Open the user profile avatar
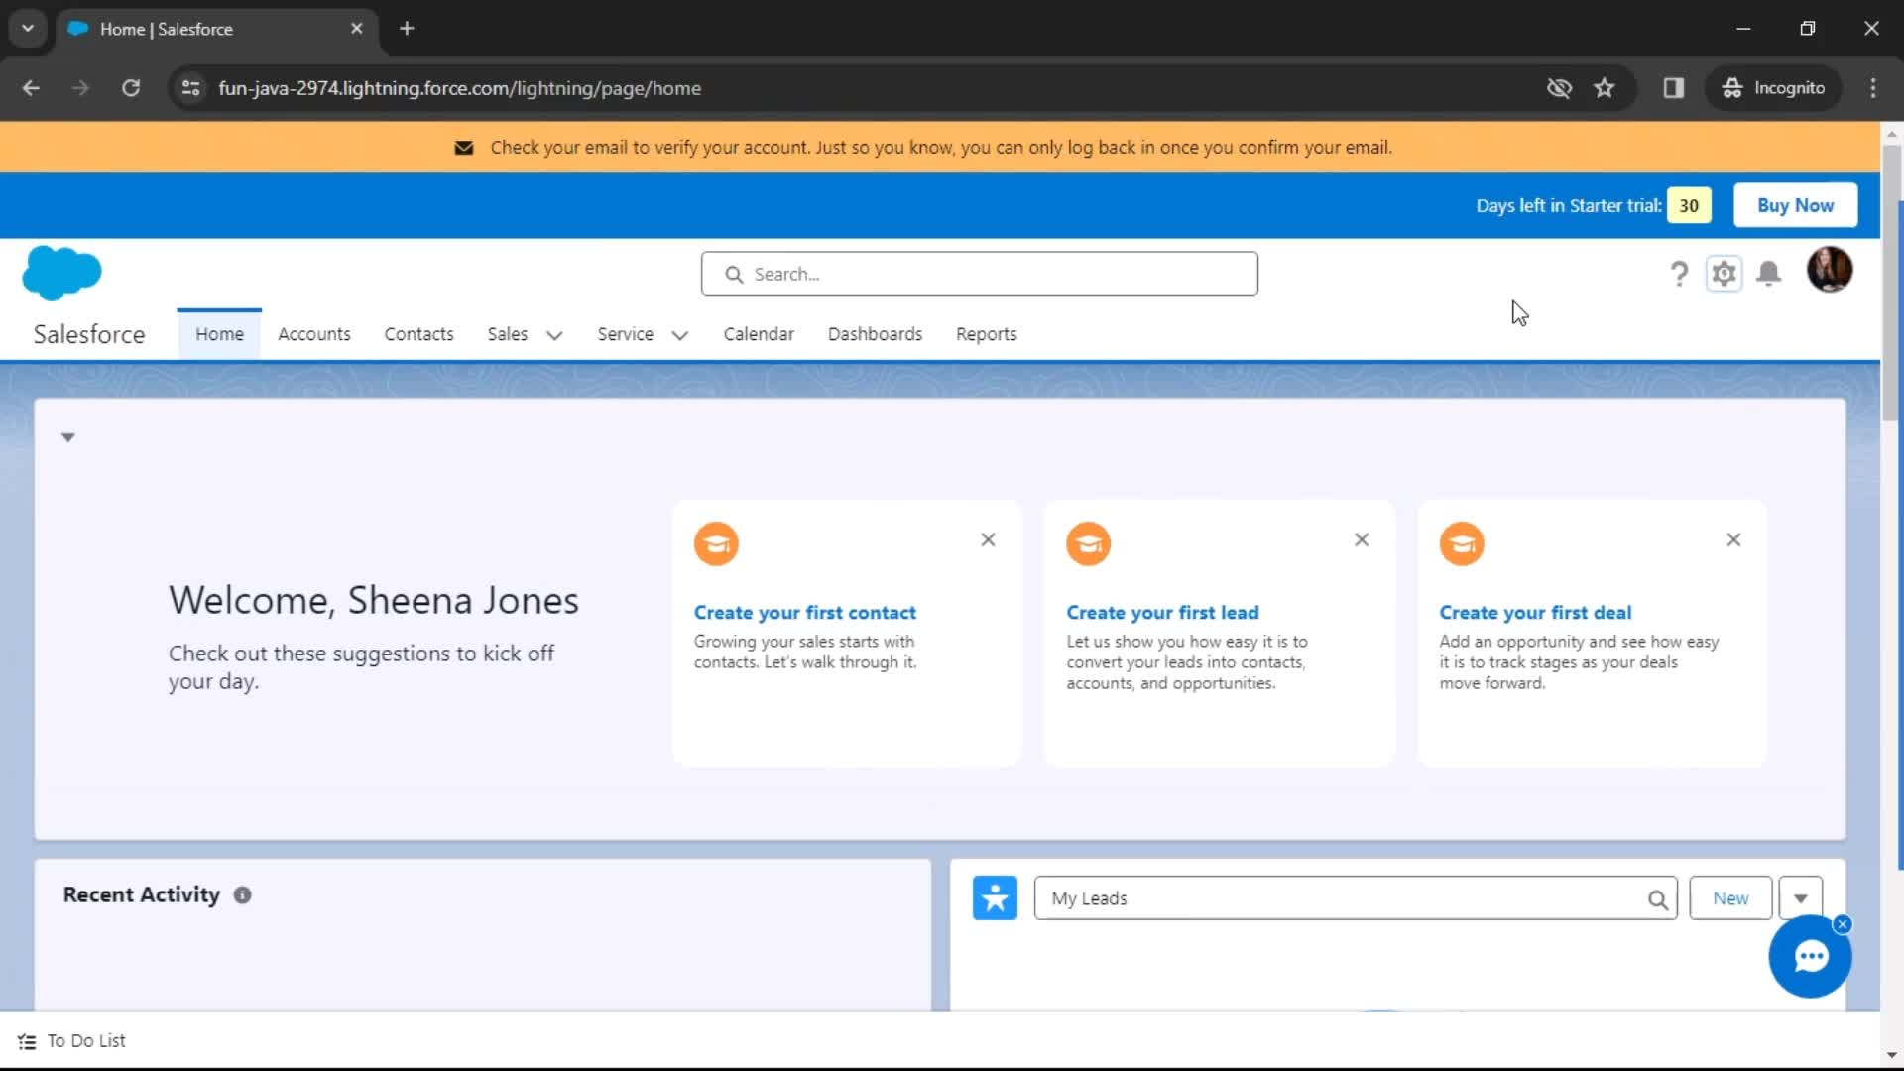Viewport: 1904px width, 1071px height. click(1829, 270)
